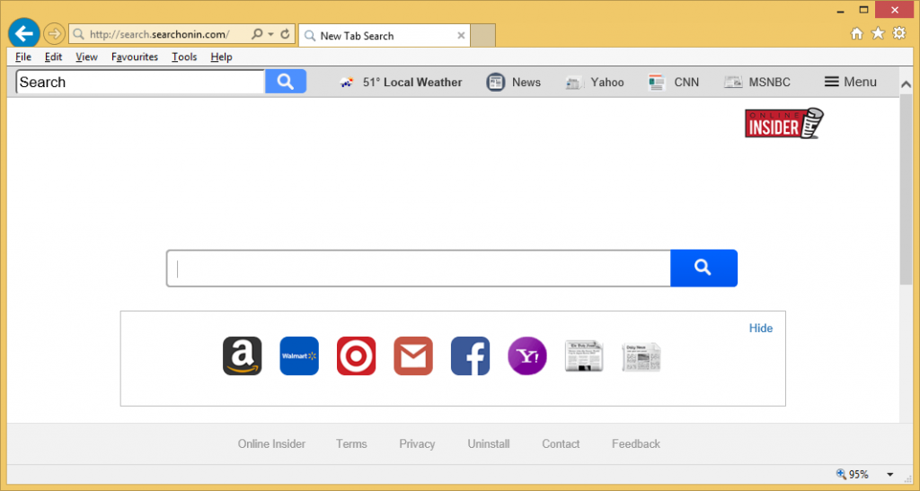Open the home icon in browser

coord(857,34)
